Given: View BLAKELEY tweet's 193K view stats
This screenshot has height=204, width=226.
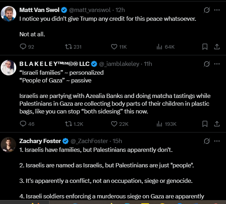Looking at the screenshot, I should point(159,124).
